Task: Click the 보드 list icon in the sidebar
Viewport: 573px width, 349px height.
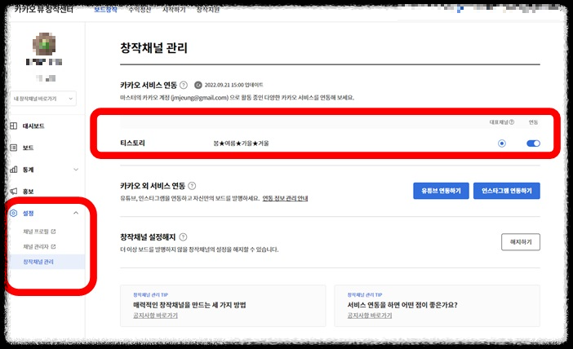Action: [14, 148]
